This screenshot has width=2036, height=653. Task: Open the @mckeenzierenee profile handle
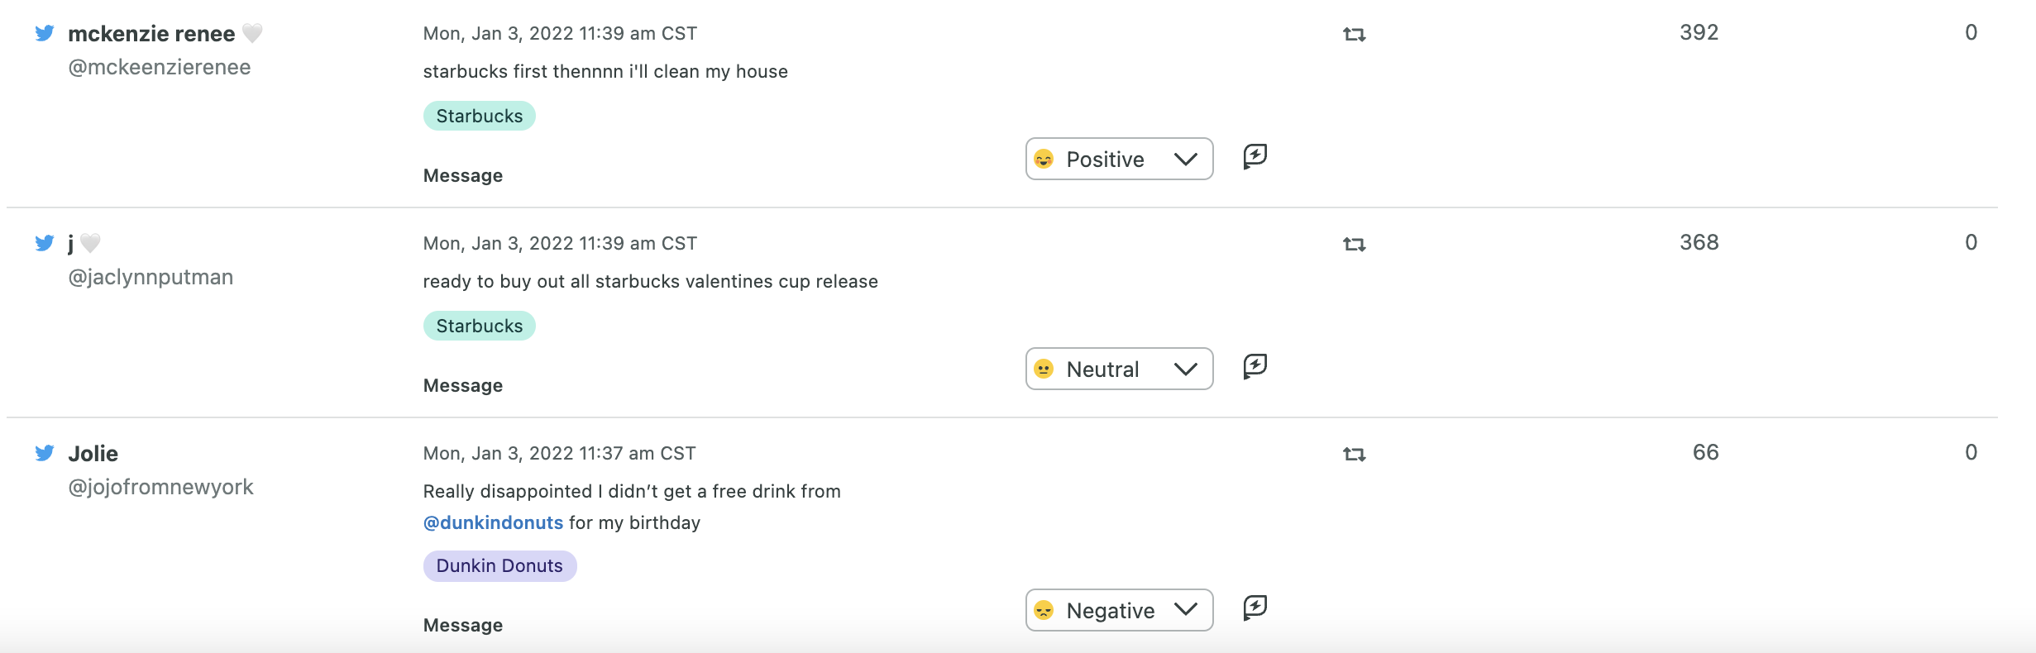[159, 67]
